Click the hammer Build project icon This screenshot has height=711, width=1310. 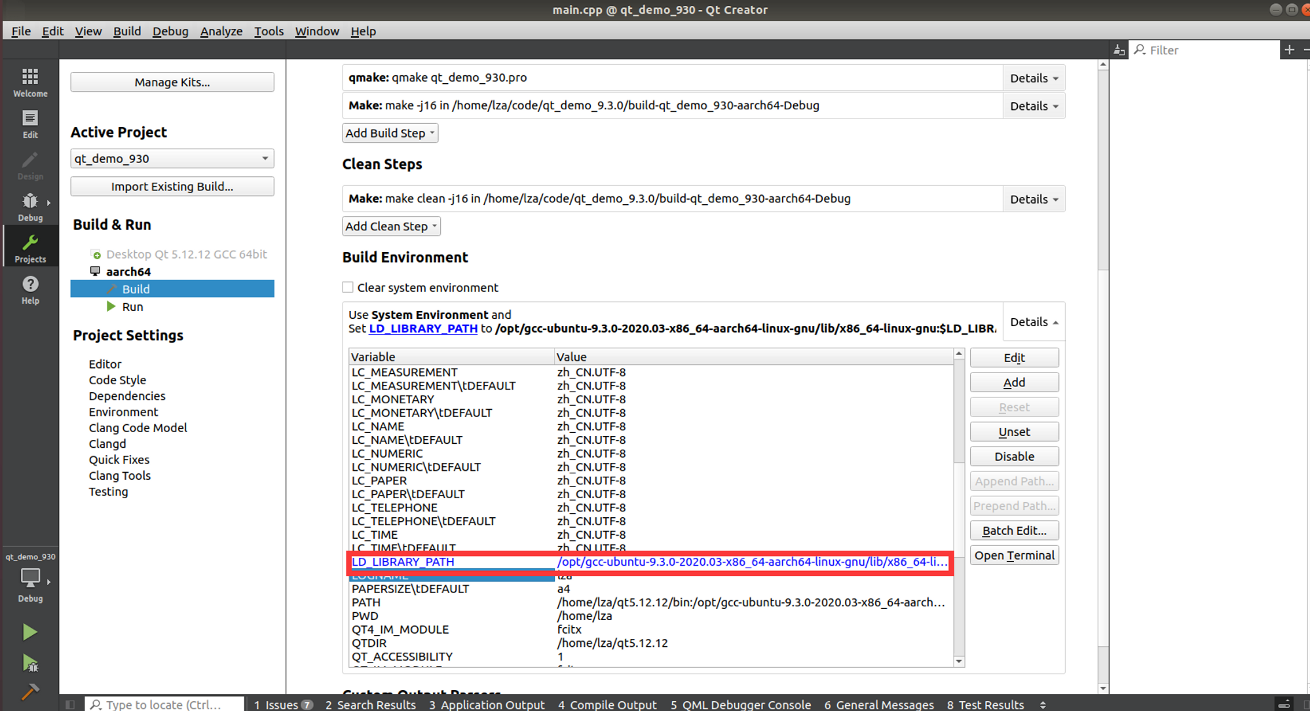(x=30, y=692)
